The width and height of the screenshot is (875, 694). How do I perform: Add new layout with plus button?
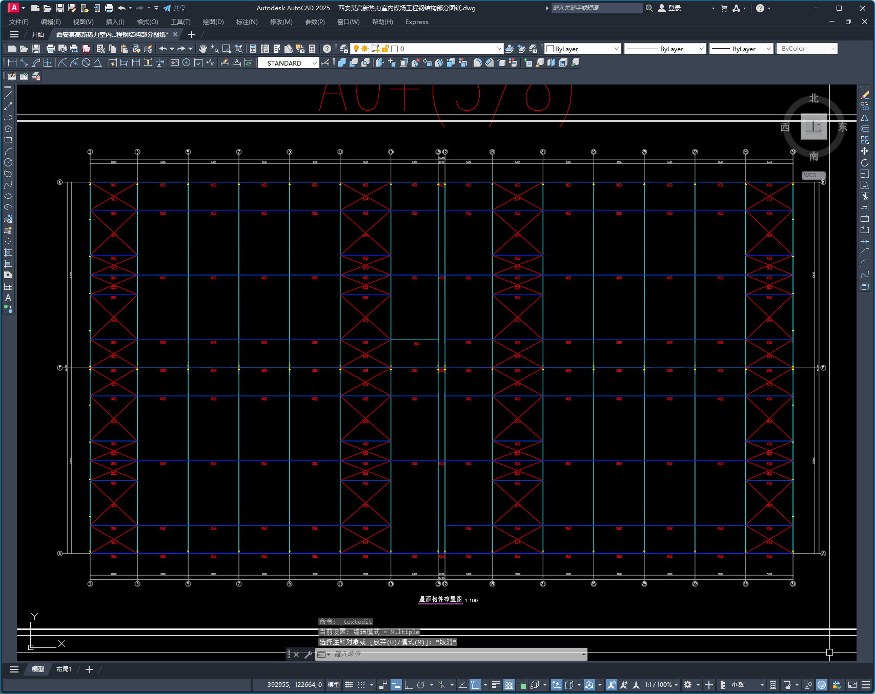pos(89,669)
